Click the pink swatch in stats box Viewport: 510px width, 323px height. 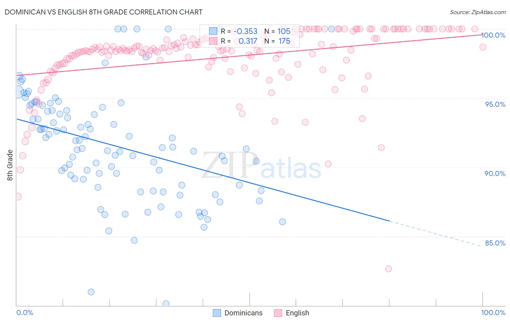213,41
